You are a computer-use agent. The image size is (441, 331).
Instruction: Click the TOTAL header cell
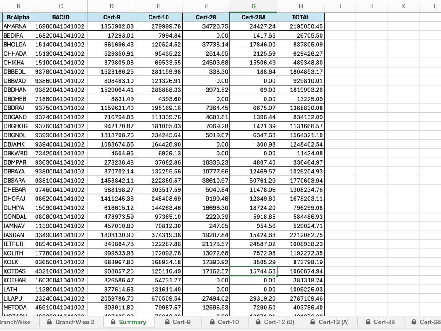(x=301, y=17)
